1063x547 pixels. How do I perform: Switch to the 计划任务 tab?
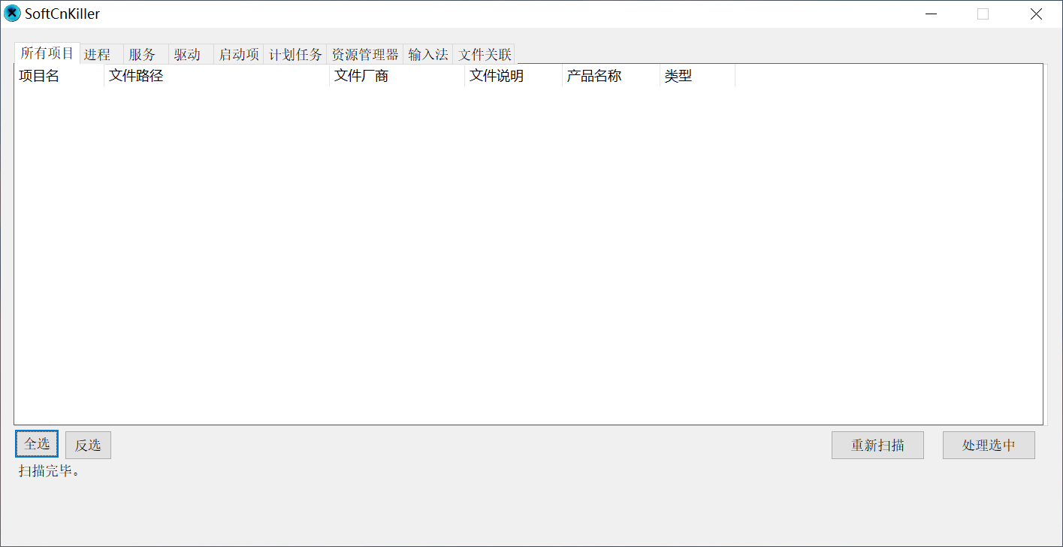pyautogui.click(x=295, y=55)
